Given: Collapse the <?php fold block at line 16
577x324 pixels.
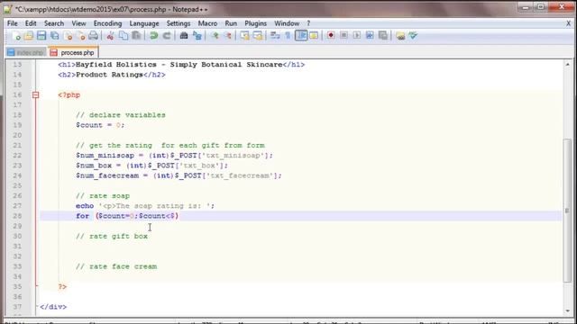Looking at the screenshot, I should click(x=36, y=95).
